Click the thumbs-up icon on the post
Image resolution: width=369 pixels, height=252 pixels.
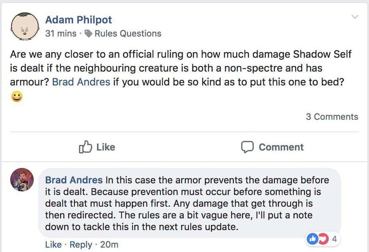coord(85,147)
